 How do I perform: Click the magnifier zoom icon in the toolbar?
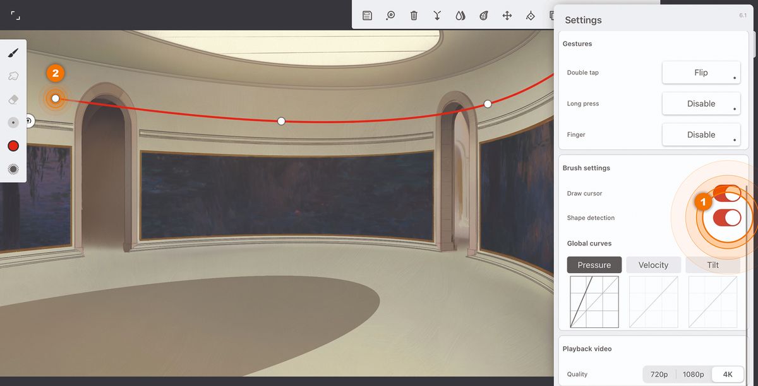(x=390, y=15)
